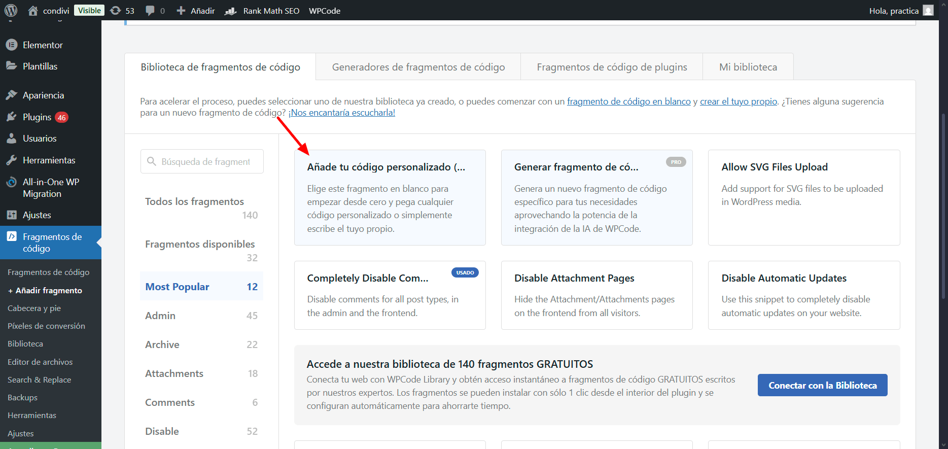Click the WordPress logo icon
This screenshot has width=948, height=449.
pyautogui.click(x=11, y=10)
